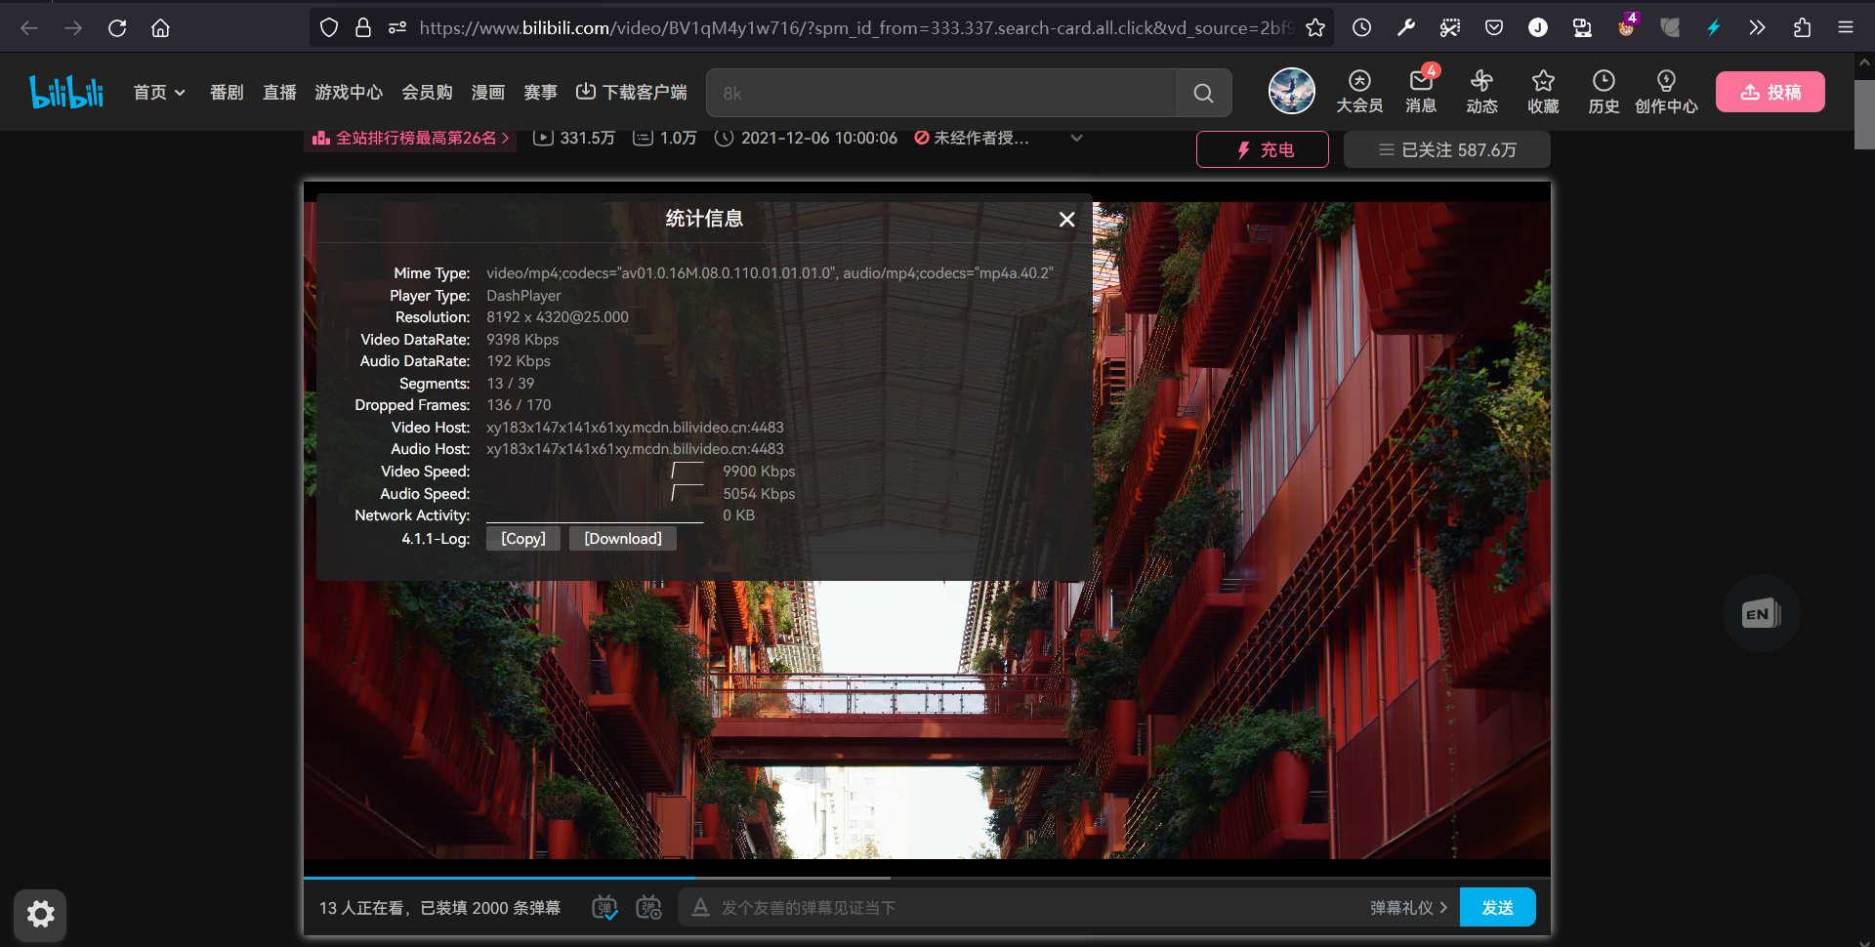Click the search magnifier in the search bar
1875x947 pixels.
pyautogui.click(x=1203, y=93)
